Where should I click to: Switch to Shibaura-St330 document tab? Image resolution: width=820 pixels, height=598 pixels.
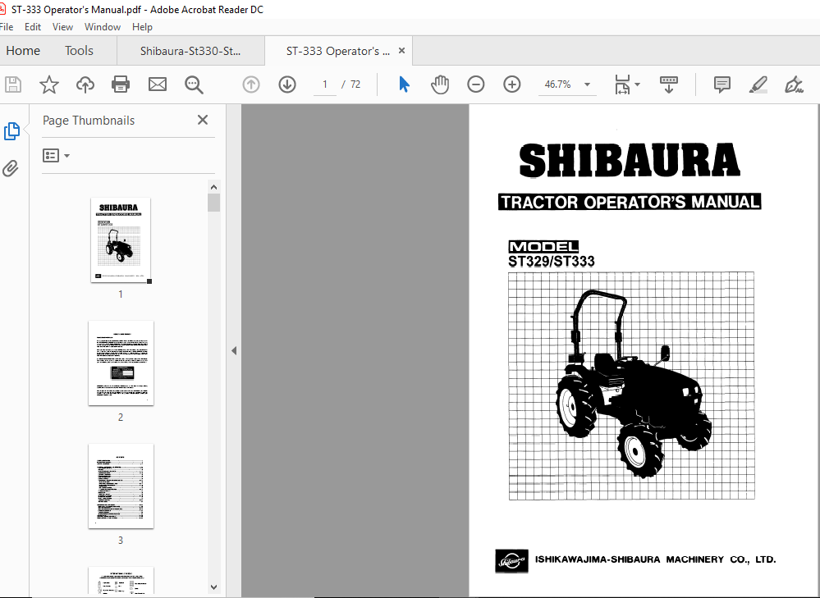click(x=191, y=51)
